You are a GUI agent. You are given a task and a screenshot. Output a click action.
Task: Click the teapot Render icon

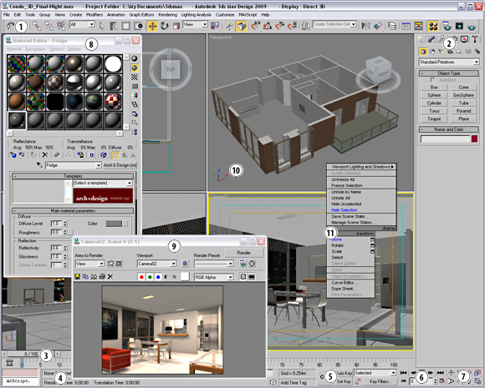[472, 26]
